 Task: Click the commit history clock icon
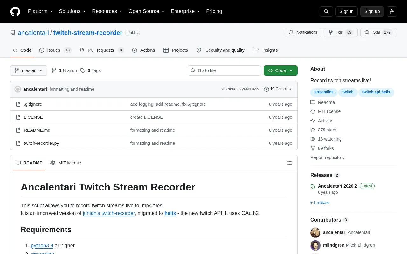point(266,89)
